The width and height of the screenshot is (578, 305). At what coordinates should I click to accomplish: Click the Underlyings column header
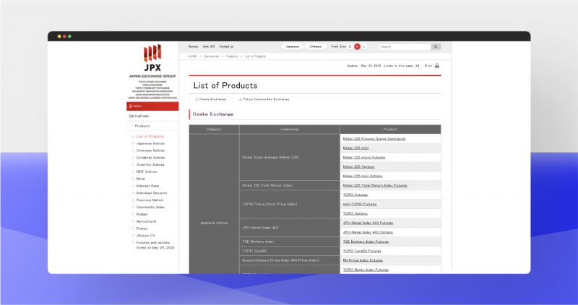[290, 130]
